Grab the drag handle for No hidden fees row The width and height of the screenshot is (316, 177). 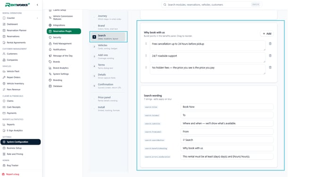pos(146,67)
